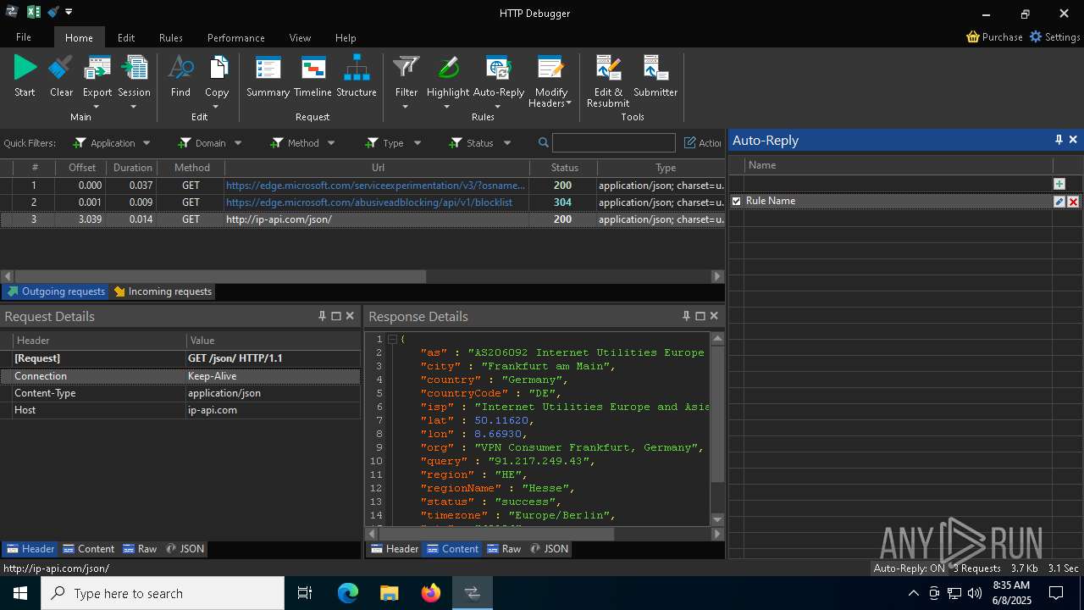Pin the Request Details panel
Image resolution: width=1084 pixels, height=610 pixels.
click(x=322, y=316)
